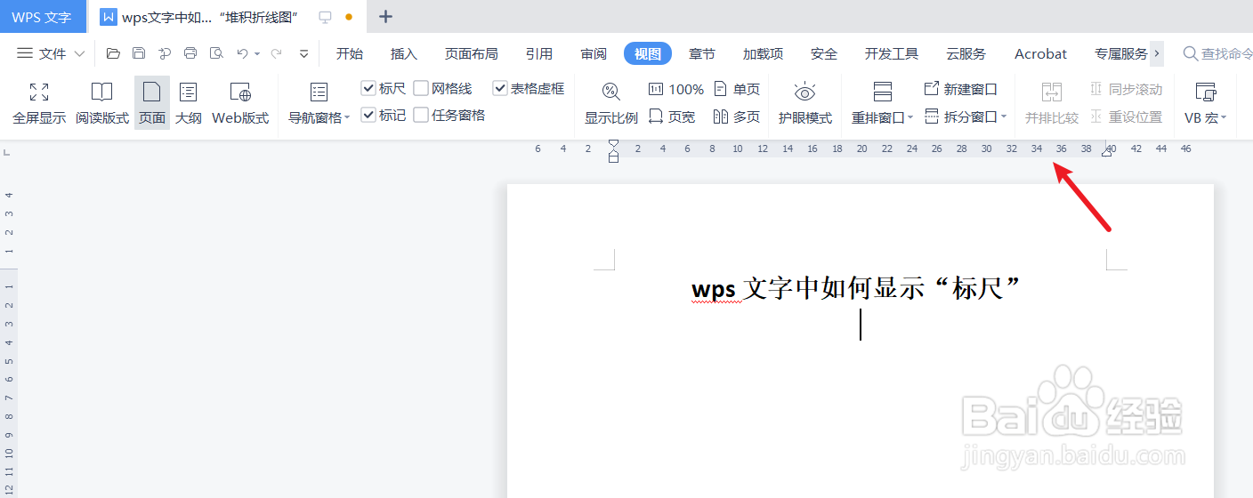Screen dimensions: 1253x498
Task: Click the right indent ruler marker
Action: (x=1107, y=153)
